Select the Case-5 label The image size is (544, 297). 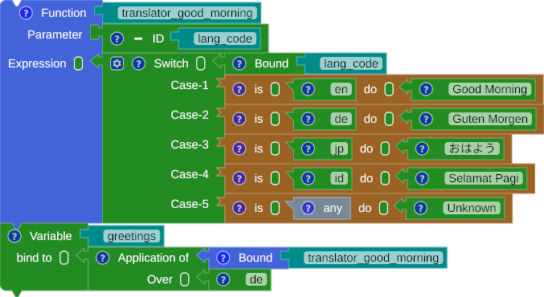(x=190, y=204)
